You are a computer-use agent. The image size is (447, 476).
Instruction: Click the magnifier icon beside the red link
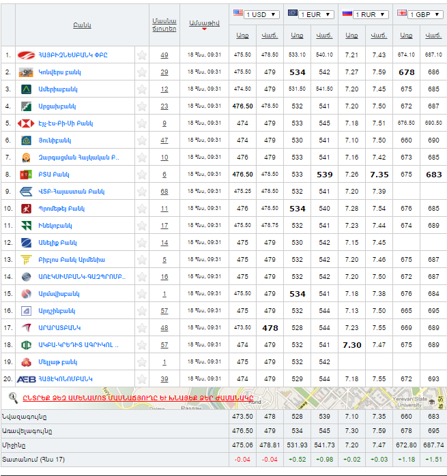coord(13,397)
